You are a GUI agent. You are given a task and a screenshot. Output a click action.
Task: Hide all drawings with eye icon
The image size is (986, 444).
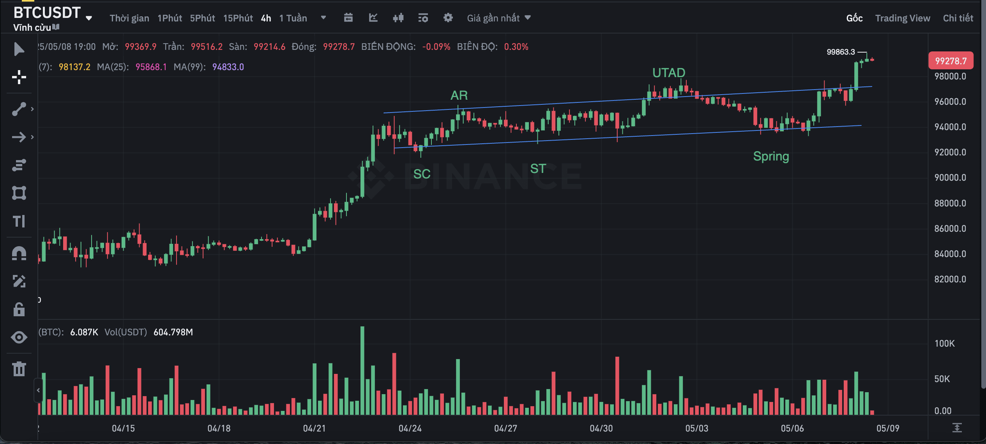19,337
